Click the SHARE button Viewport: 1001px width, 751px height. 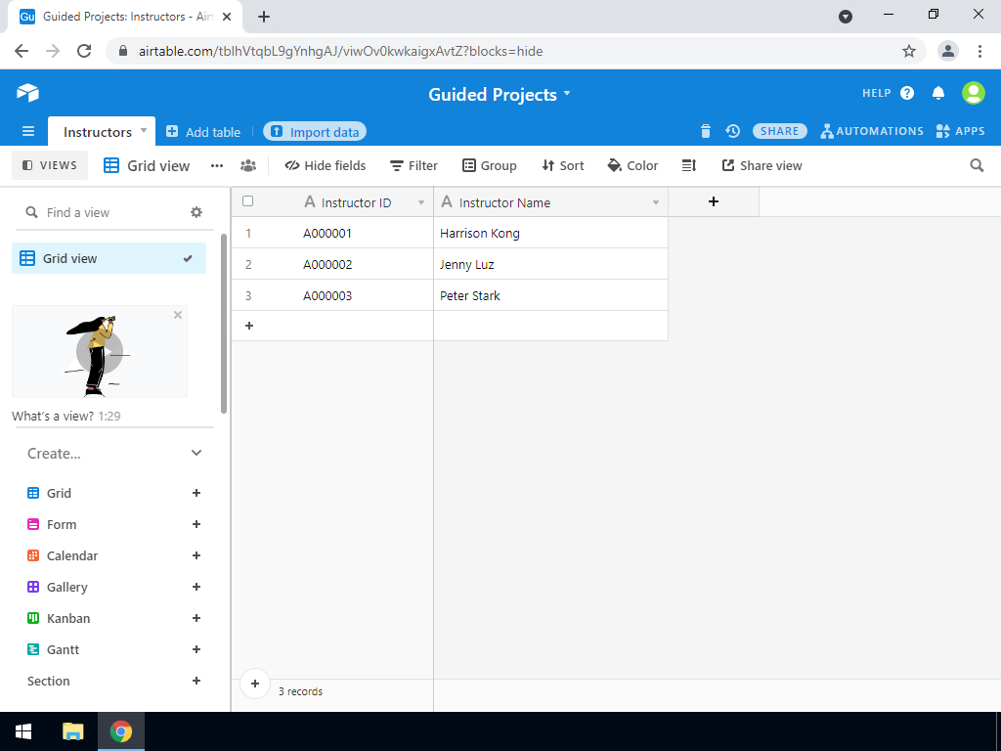coord(779,131)
